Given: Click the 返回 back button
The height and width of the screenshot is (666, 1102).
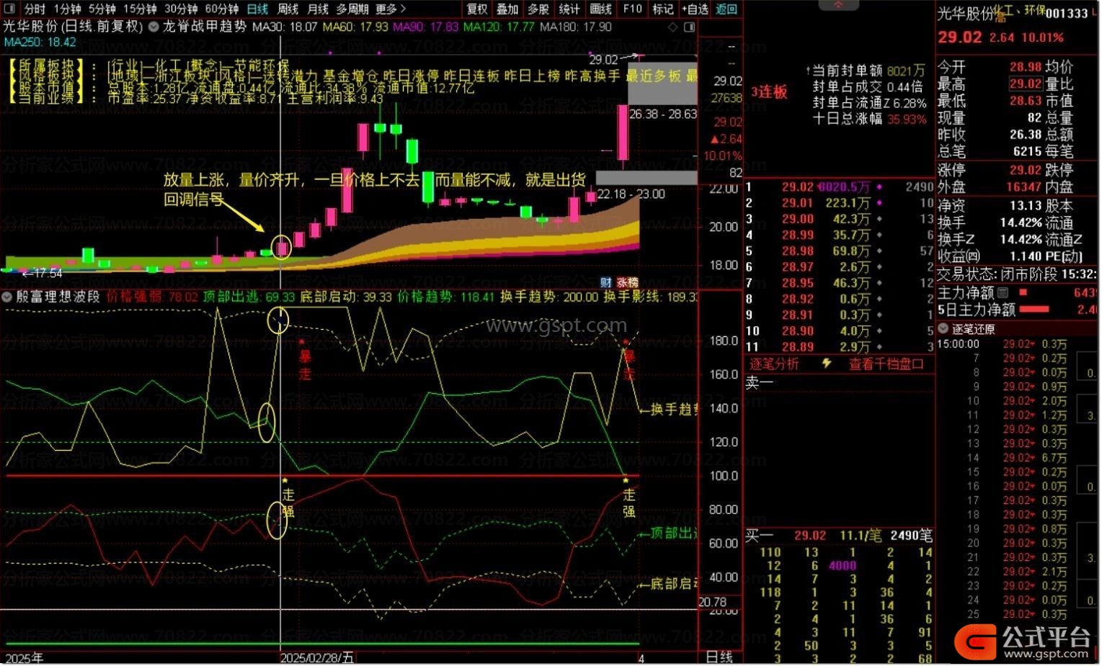Looking at the screenshot, I should pos(726,9).
